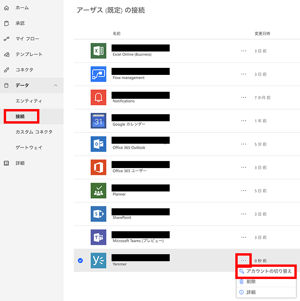This screenshot has height=301, width=300.
Task: Open more options for Microsoft Teams row
Action: coord(243,237)
